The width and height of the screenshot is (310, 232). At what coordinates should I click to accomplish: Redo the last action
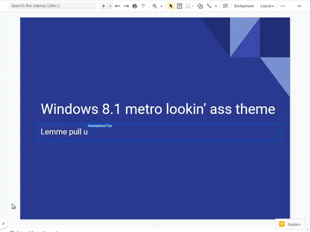tap(126, 6)
